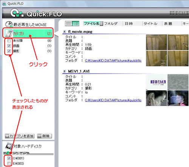Click bottom-right woman thumbnail of MSV1_1.AVI

click(x=178, y=98)
